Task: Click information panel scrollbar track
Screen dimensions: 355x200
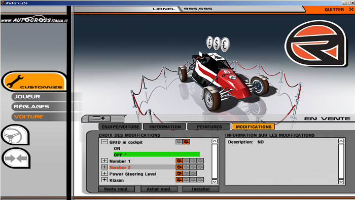Action: coord(341,161)
